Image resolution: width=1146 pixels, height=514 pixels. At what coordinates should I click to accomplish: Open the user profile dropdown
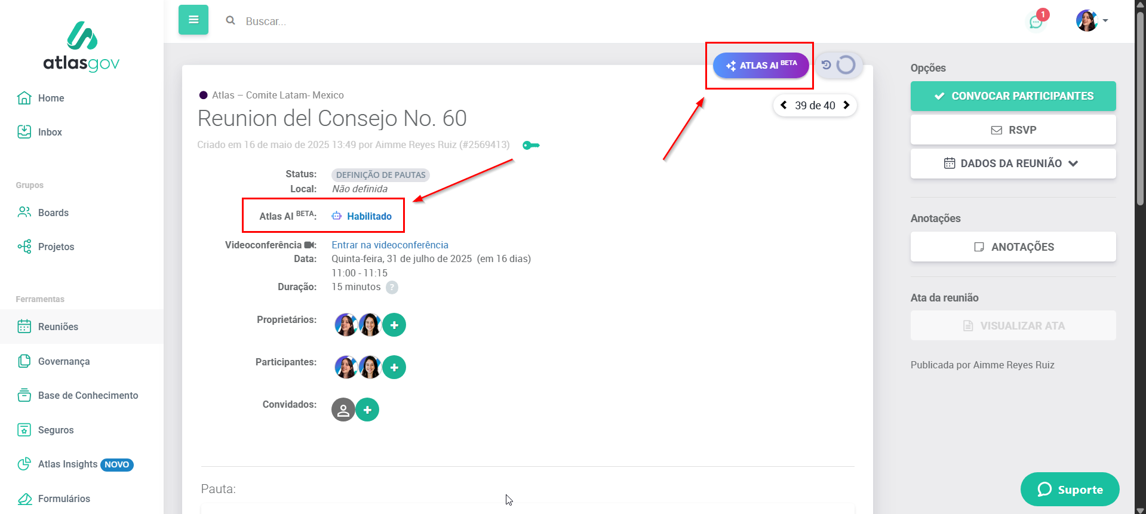1092,21
